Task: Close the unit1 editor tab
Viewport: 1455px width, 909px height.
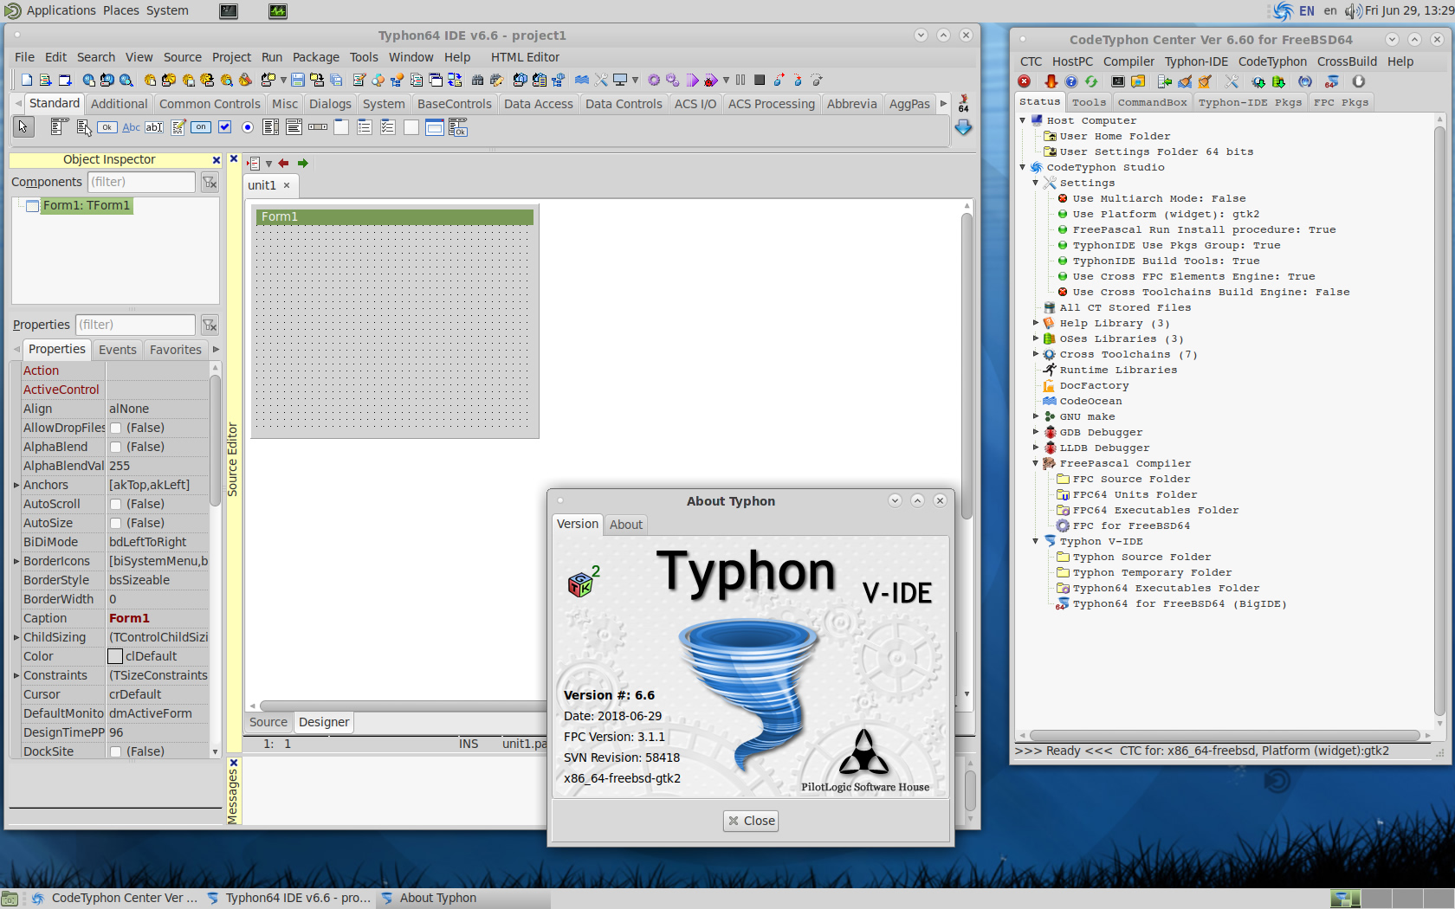Action: 287,185
